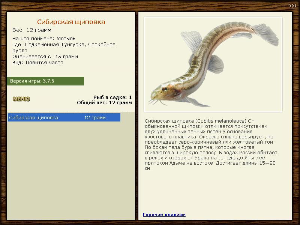Click the orange Сибирская щиповка title
Screen dimensions: 300x225
coord(71,22)
